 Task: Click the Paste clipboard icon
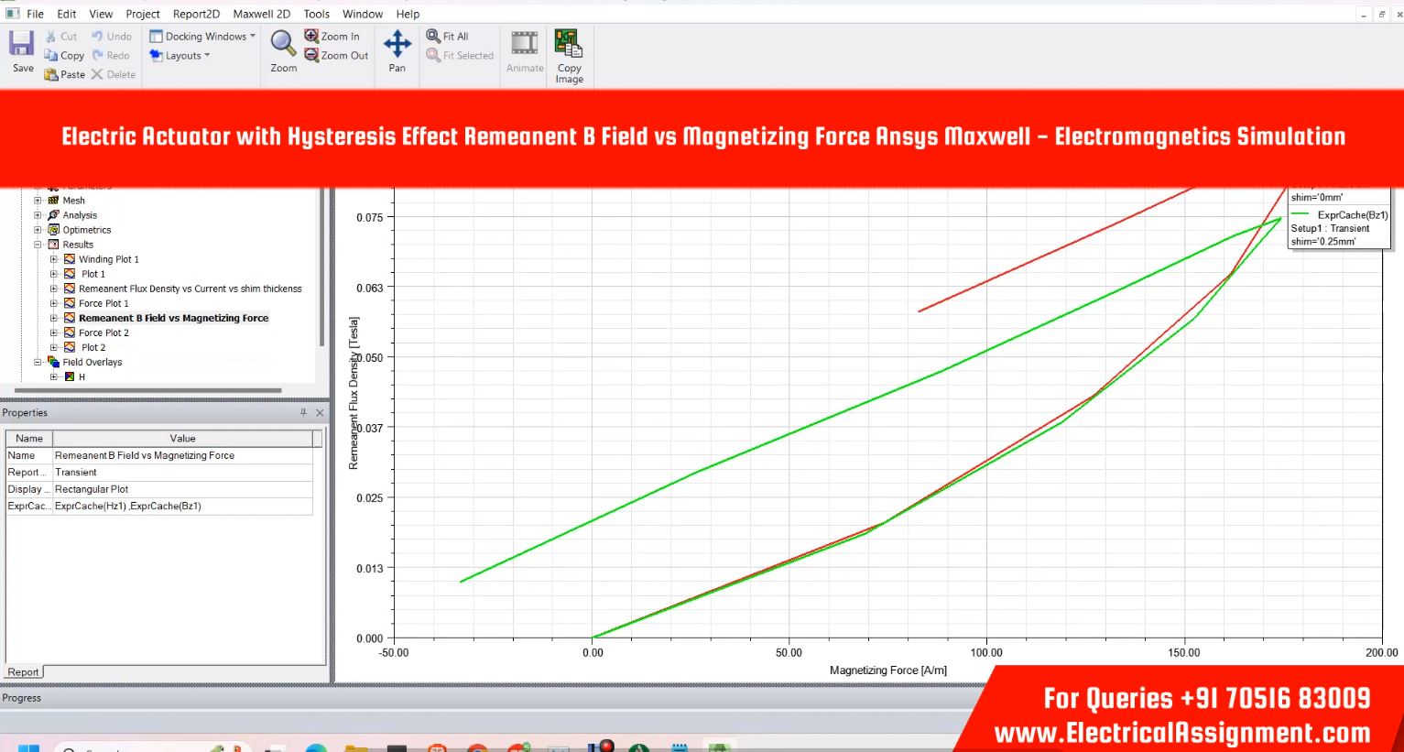(51, 74)
